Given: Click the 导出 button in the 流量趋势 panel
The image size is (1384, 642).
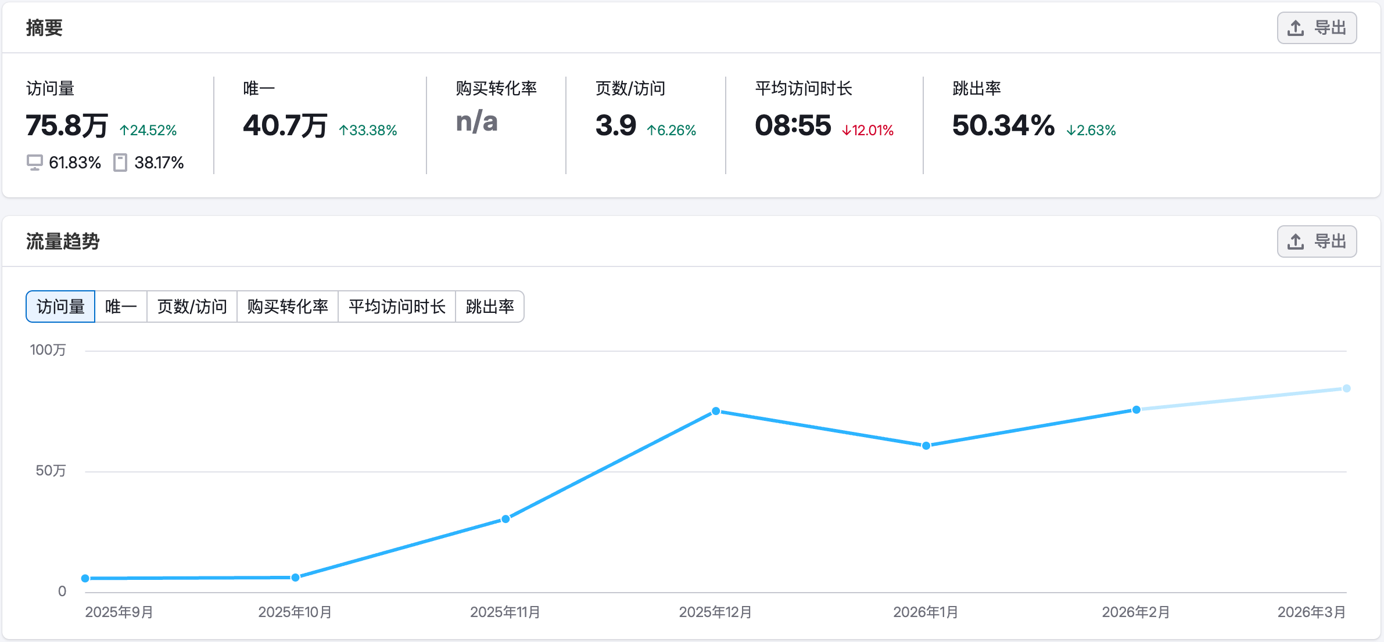Looking at the screenshot, I should (1317, 241).
